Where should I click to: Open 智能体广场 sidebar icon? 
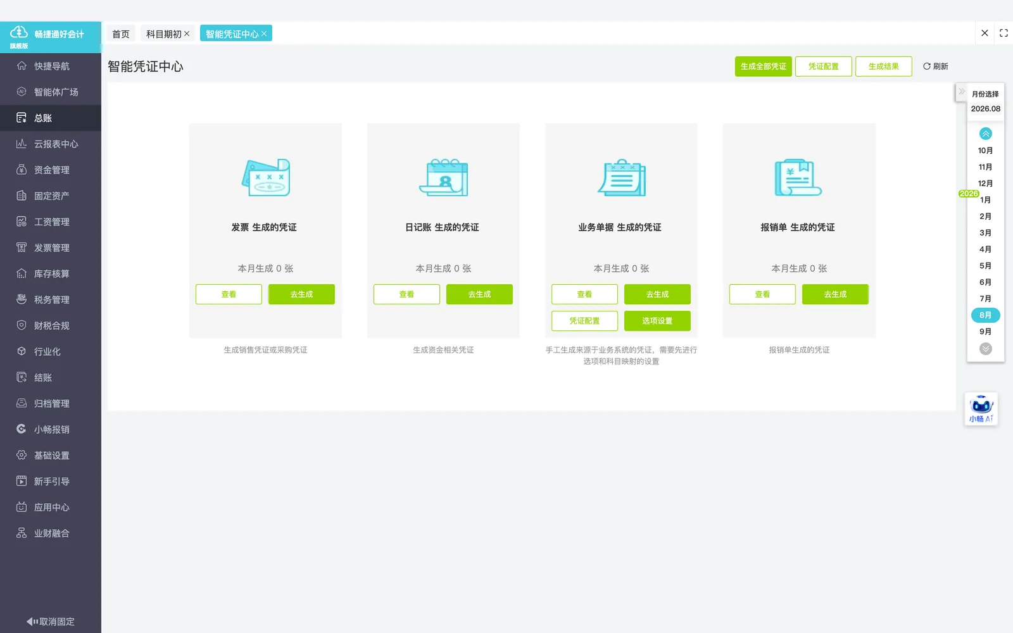coord(22,92)
